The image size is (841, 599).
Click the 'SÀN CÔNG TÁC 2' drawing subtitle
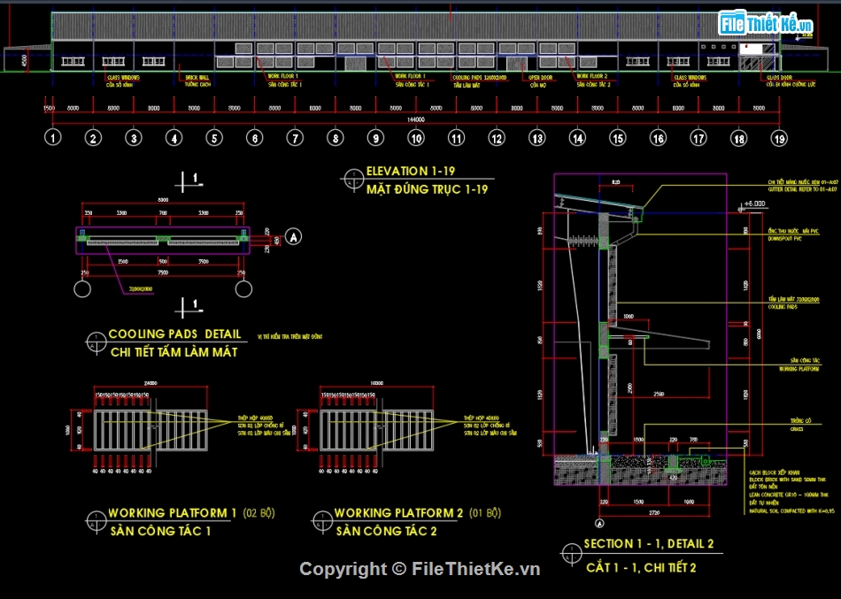[386, 532]
